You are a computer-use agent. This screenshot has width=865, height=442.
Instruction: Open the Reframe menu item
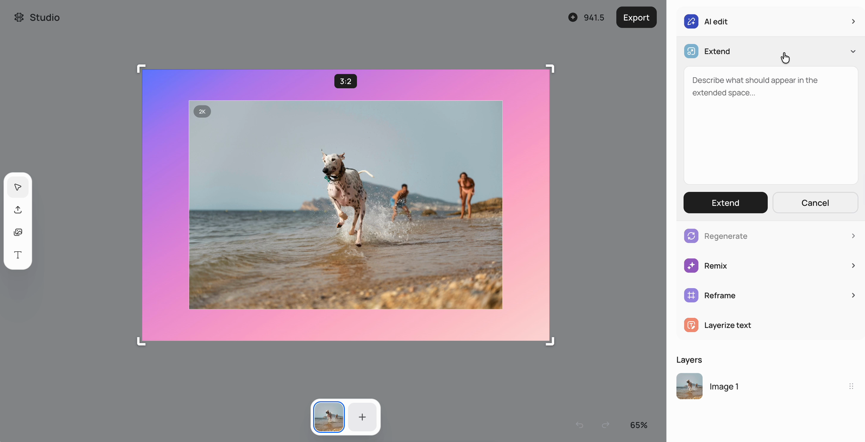[770, 296]
